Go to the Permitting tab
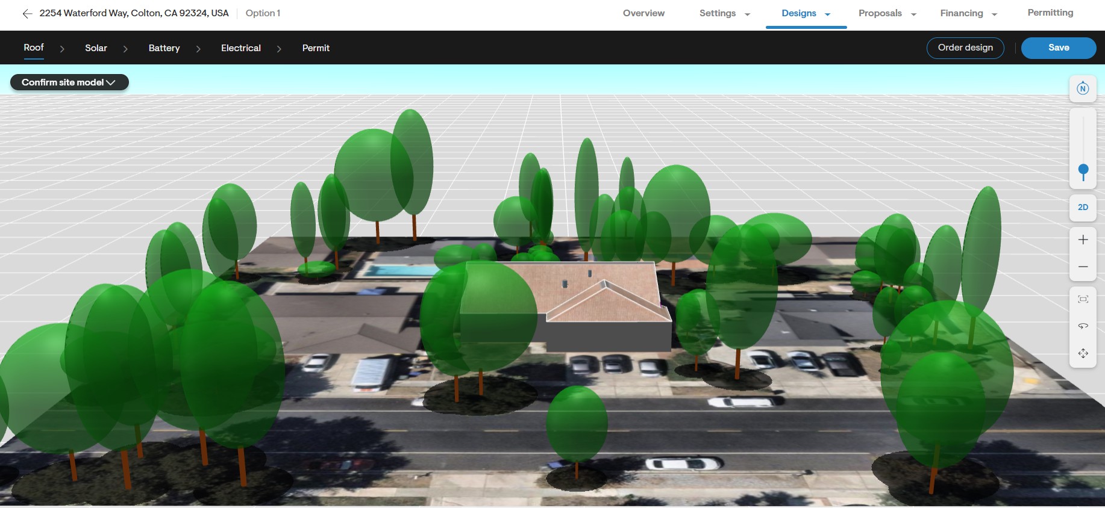 click(1050, 13)
